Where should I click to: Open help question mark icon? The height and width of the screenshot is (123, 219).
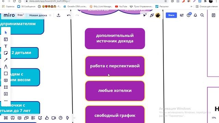pos(189,15)
